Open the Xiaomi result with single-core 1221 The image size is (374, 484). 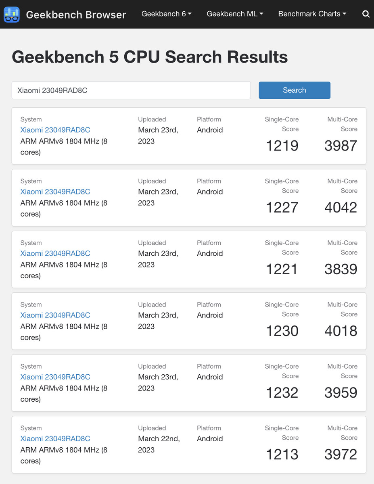click(55, 253)
